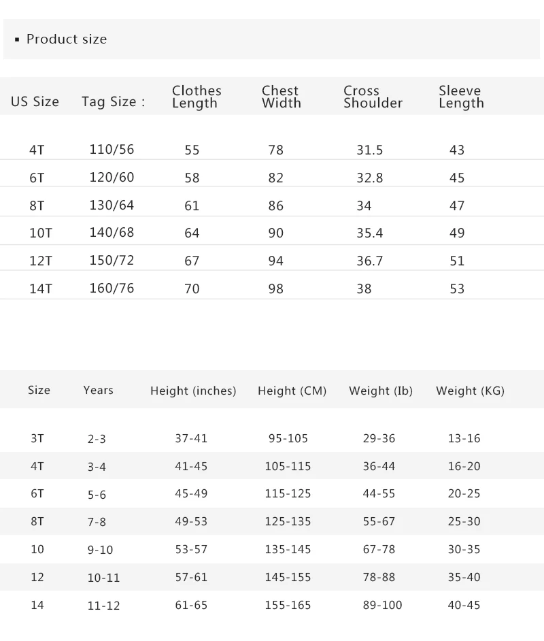This screenshot has width=544, height=641.
Task: Select the US Size column header
Action: click(35, 101)
